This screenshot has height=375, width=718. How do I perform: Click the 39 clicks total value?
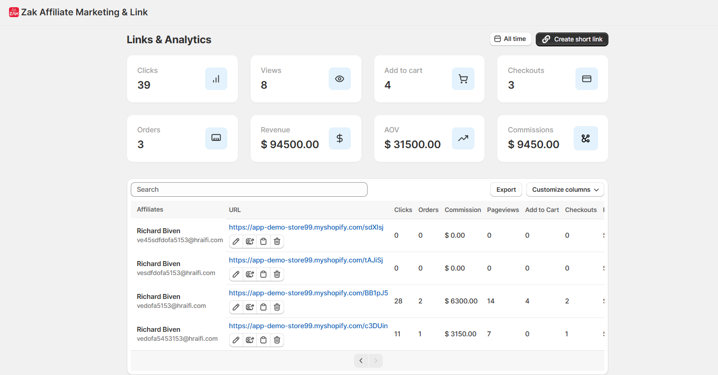(144, 85)
